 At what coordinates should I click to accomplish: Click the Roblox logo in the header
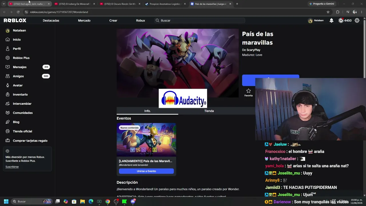click(x=15, y=20)
